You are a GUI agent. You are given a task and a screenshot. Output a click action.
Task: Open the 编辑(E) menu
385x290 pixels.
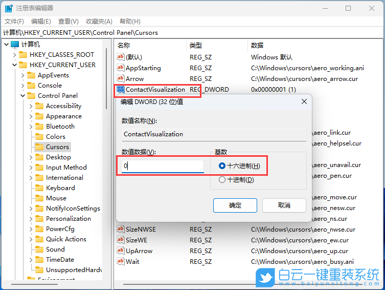point(41,22)
